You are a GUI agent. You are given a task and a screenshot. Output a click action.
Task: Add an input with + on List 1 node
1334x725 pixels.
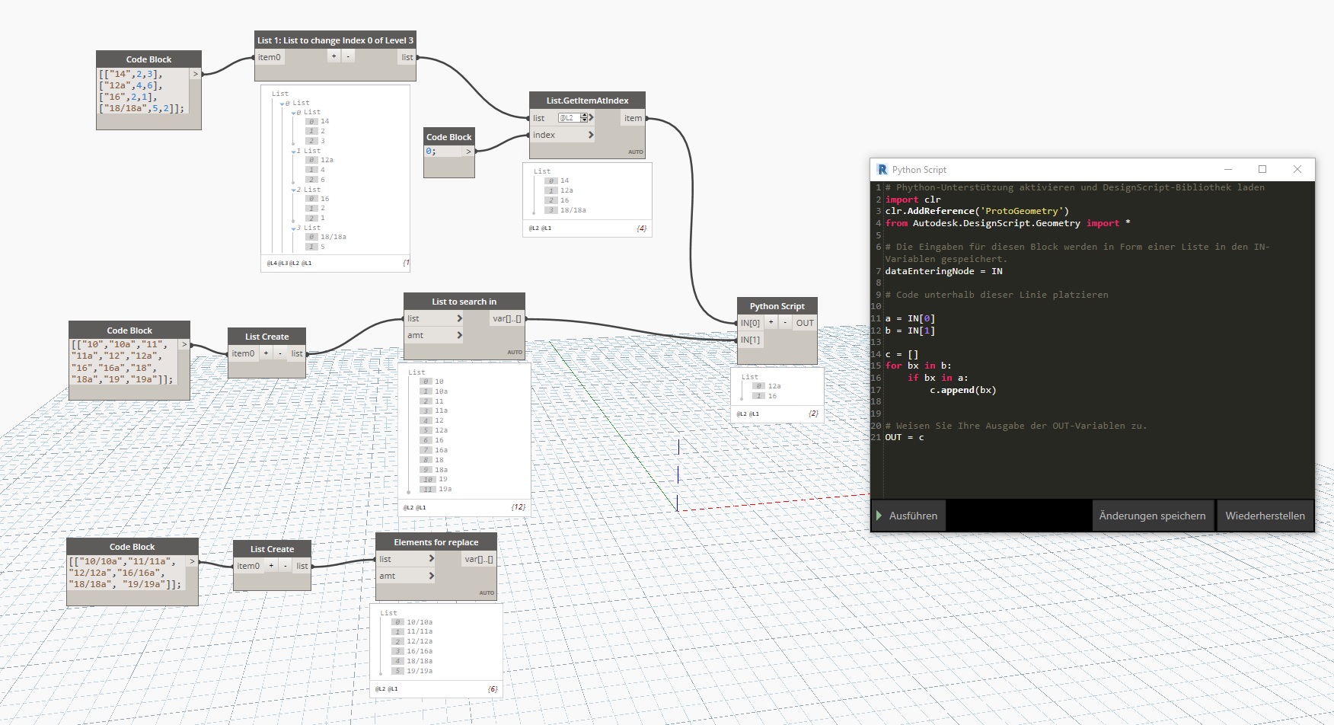click(x=333, y=56)
